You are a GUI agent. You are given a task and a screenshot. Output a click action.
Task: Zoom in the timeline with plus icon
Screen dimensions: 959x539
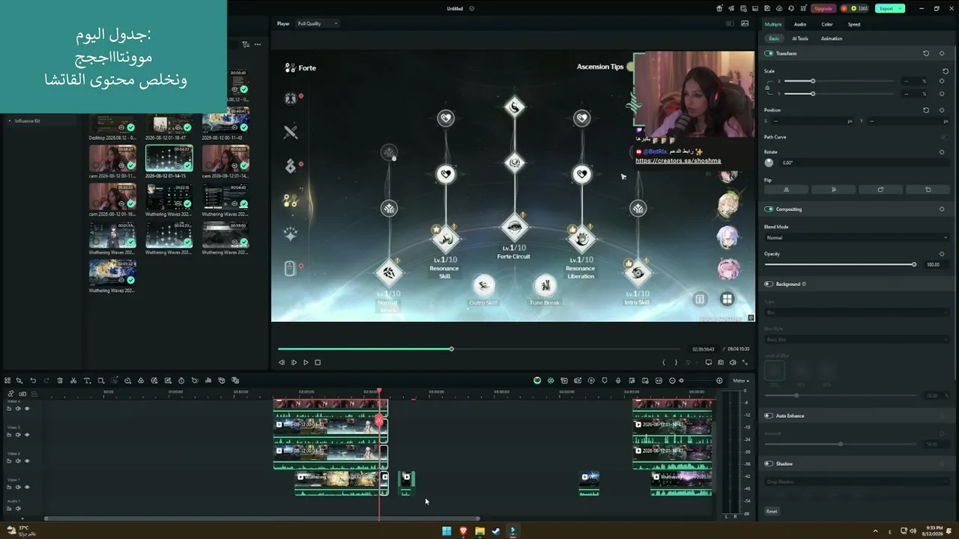719,380
